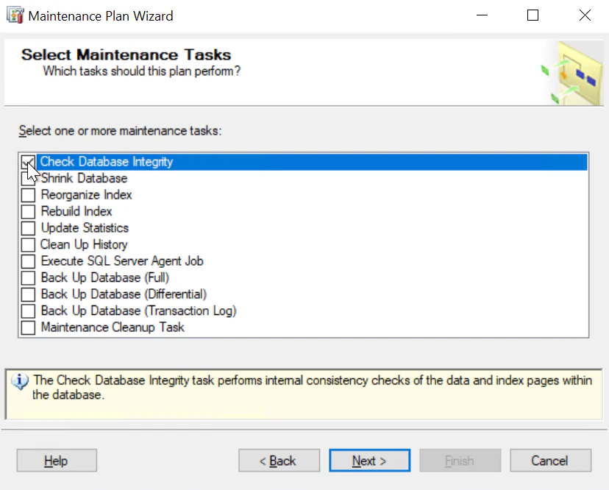
Task: Go back with the Back button
Action: (279, 461)
